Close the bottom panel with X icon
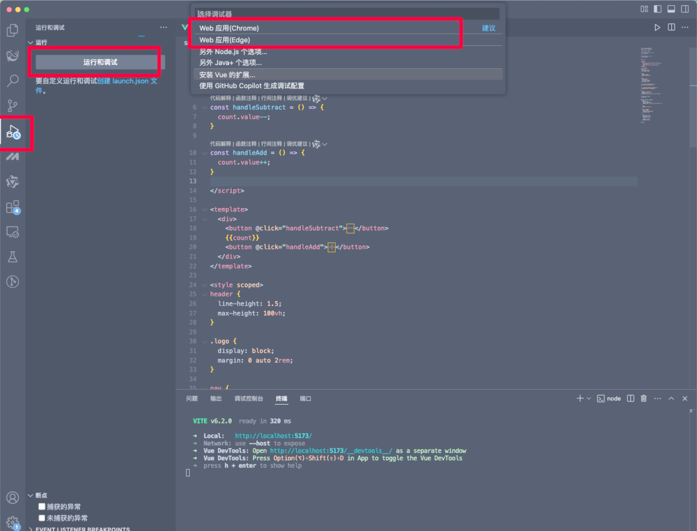697x531 pixels. tap(685, 398)
